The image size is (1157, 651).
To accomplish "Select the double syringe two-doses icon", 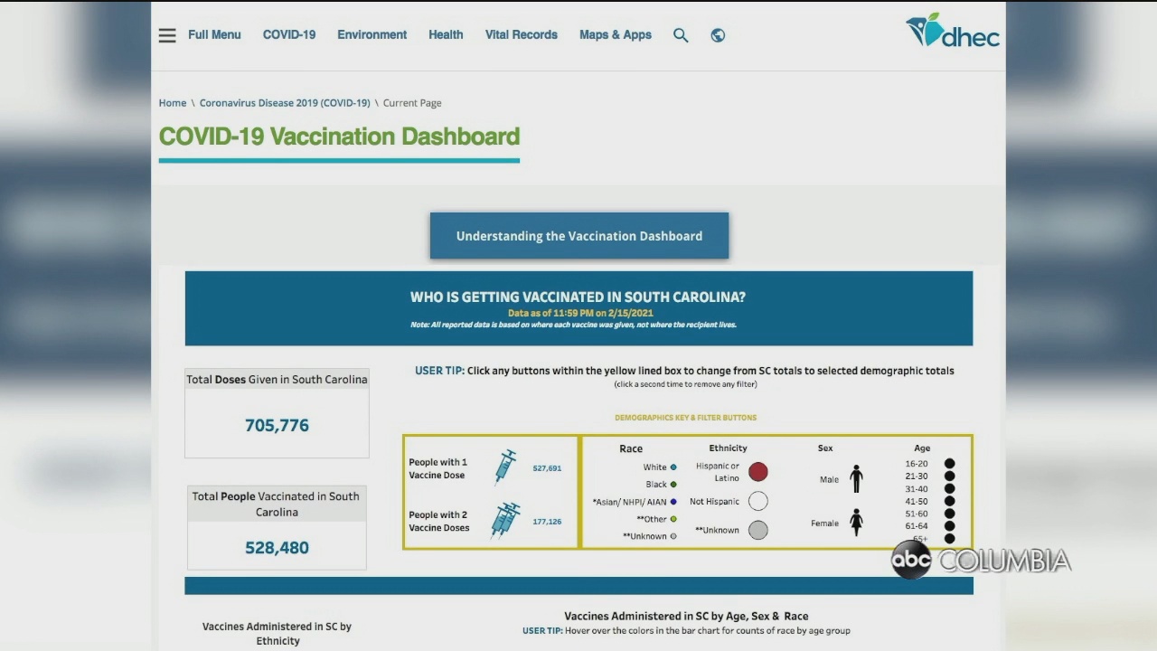I will (x=504, y=520).
